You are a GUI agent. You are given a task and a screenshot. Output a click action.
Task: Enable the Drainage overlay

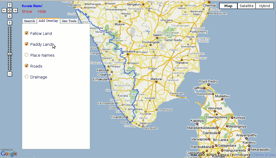pos(26,76)
